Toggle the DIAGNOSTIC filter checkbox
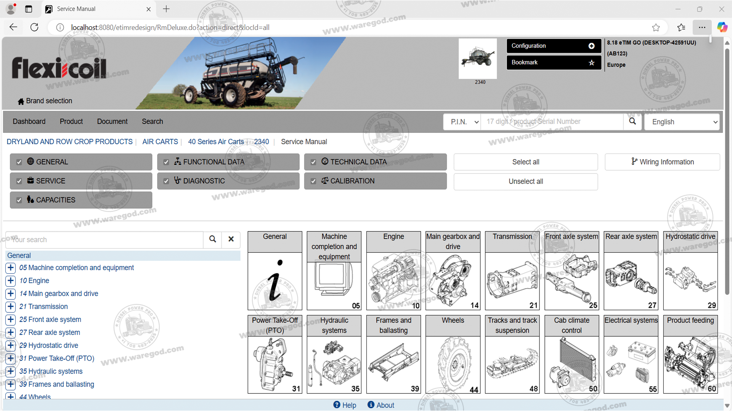This screenshot has height=411, width=732. coord(166,181)
